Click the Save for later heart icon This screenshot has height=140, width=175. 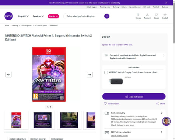105,104
